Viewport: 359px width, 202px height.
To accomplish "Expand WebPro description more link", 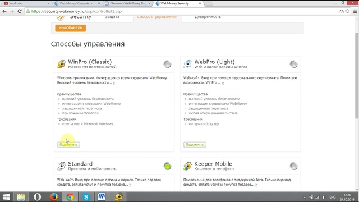I will (223, 83).
